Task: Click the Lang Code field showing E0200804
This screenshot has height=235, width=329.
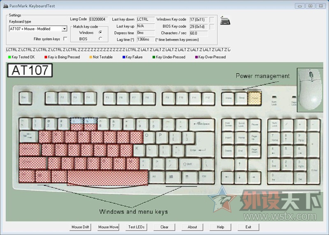Action: (x=98, y=19)
